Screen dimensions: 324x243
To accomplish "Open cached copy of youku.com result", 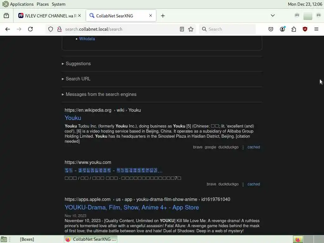I will click(x=253, y=184).
